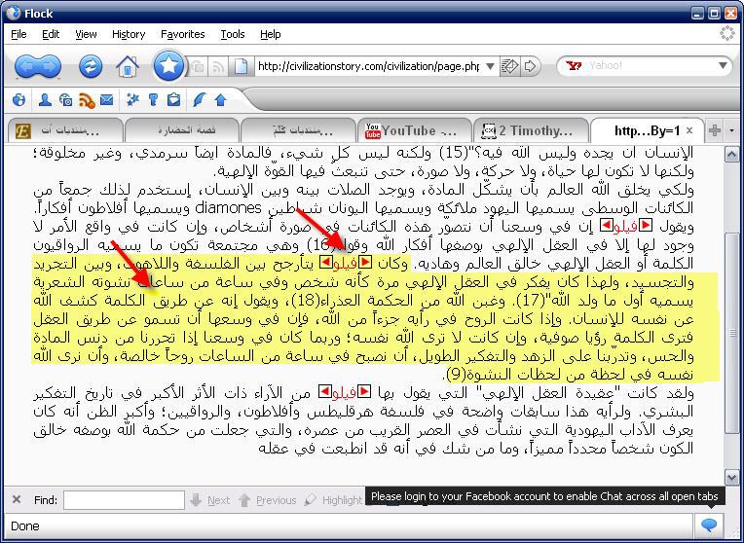Image resolution: width=744 pixels, height=543 pixels.
Task: Switch to the YouTube tab
Action: pos(409,130)
